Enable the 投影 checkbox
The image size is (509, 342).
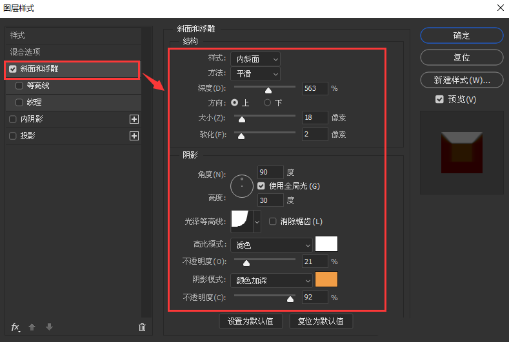pos(13,136)
